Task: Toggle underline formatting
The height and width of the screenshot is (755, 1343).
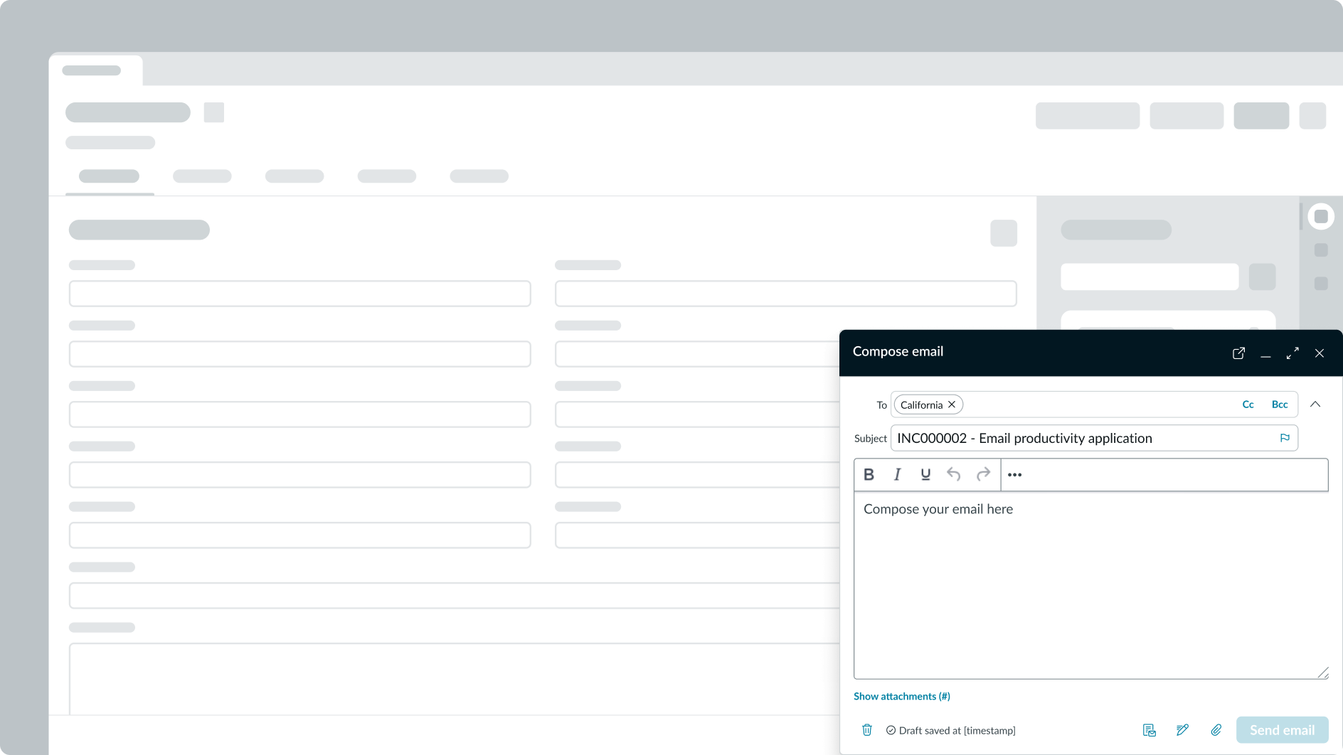Action: coord(925,474)
